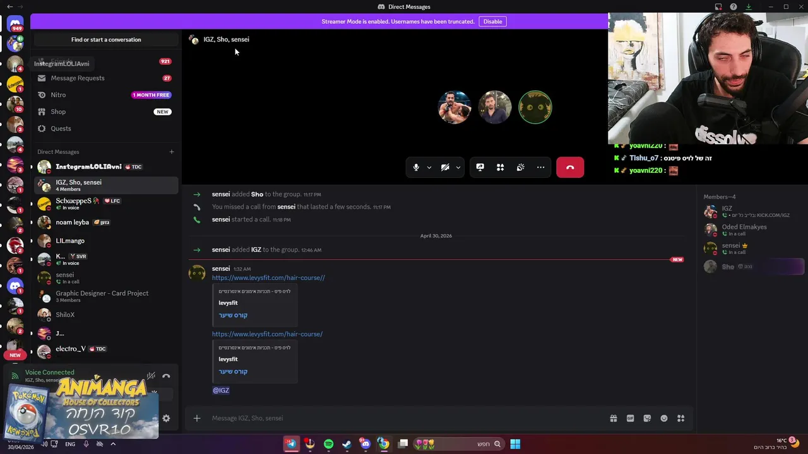Open Oded Elmakyes in members list
This screenshot has height=454, width=808.
point(753,230)
